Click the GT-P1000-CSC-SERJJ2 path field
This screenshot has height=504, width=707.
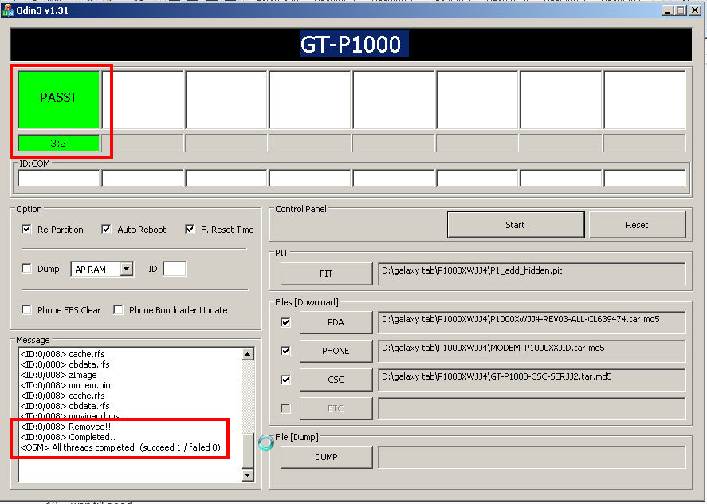[x=532, y=380]
